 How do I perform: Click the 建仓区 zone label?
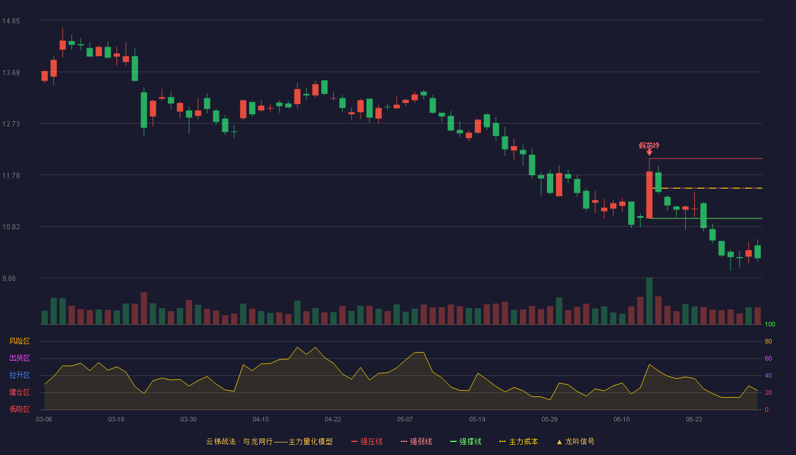pos(19,392)
